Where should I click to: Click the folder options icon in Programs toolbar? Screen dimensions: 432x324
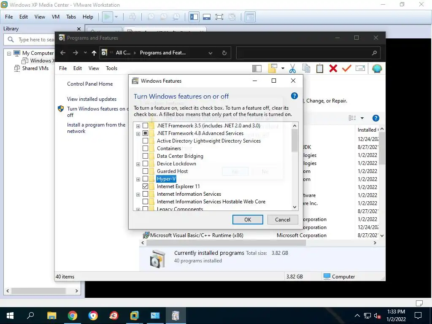click(273, 68)
